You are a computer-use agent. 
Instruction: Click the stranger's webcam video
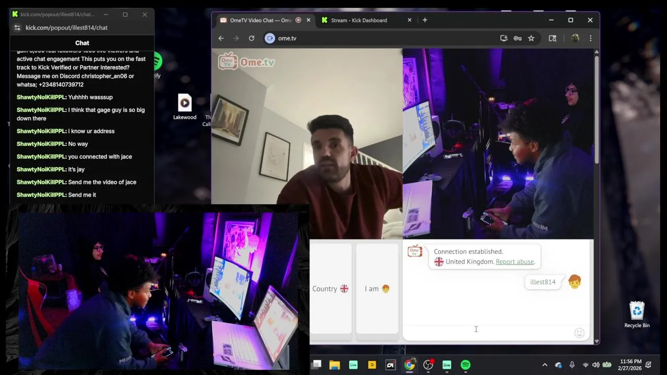tap(306, 144)
